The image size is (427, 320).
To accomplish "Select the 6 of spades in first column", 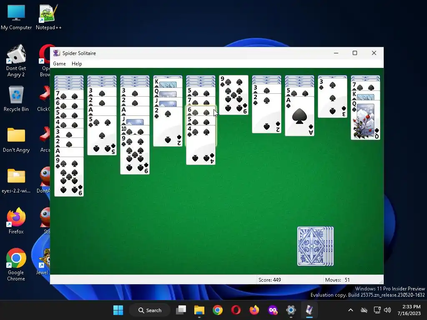I will (69, 104).
